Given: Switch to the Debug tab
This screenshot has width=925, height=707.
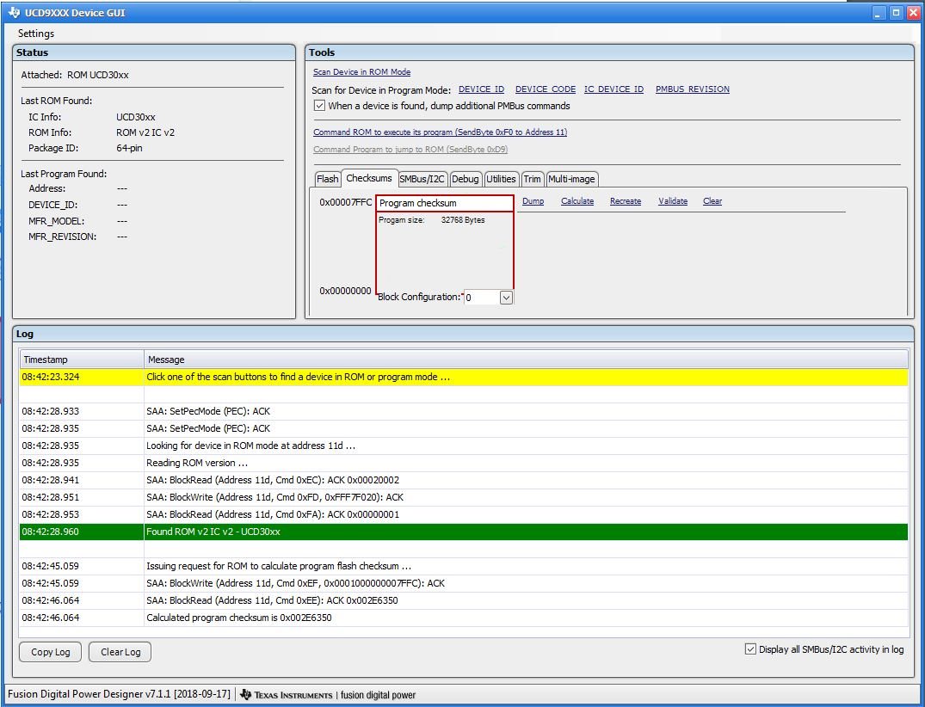Looking at the screenshot, I should coord(465,179).
